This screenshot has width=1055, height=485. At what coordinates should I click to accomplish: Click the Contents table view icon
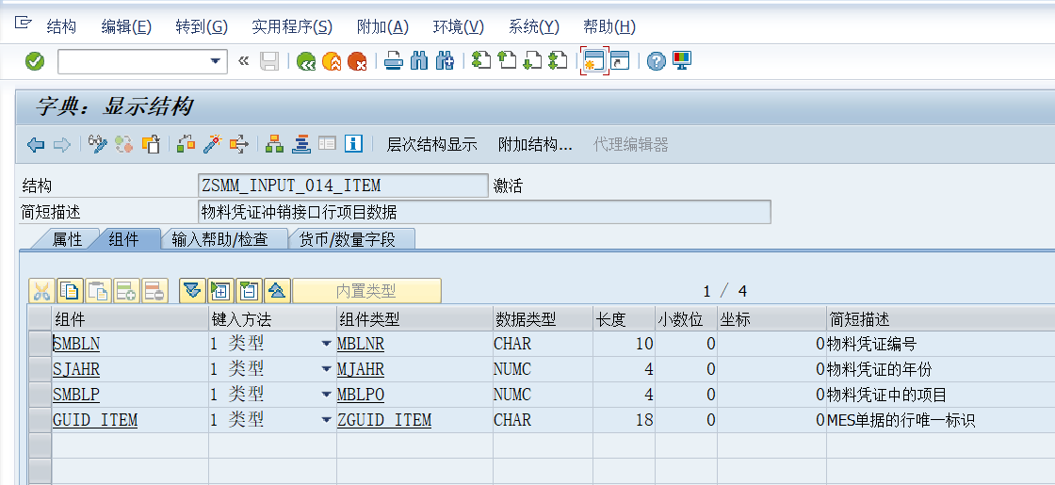coord(327,144)
